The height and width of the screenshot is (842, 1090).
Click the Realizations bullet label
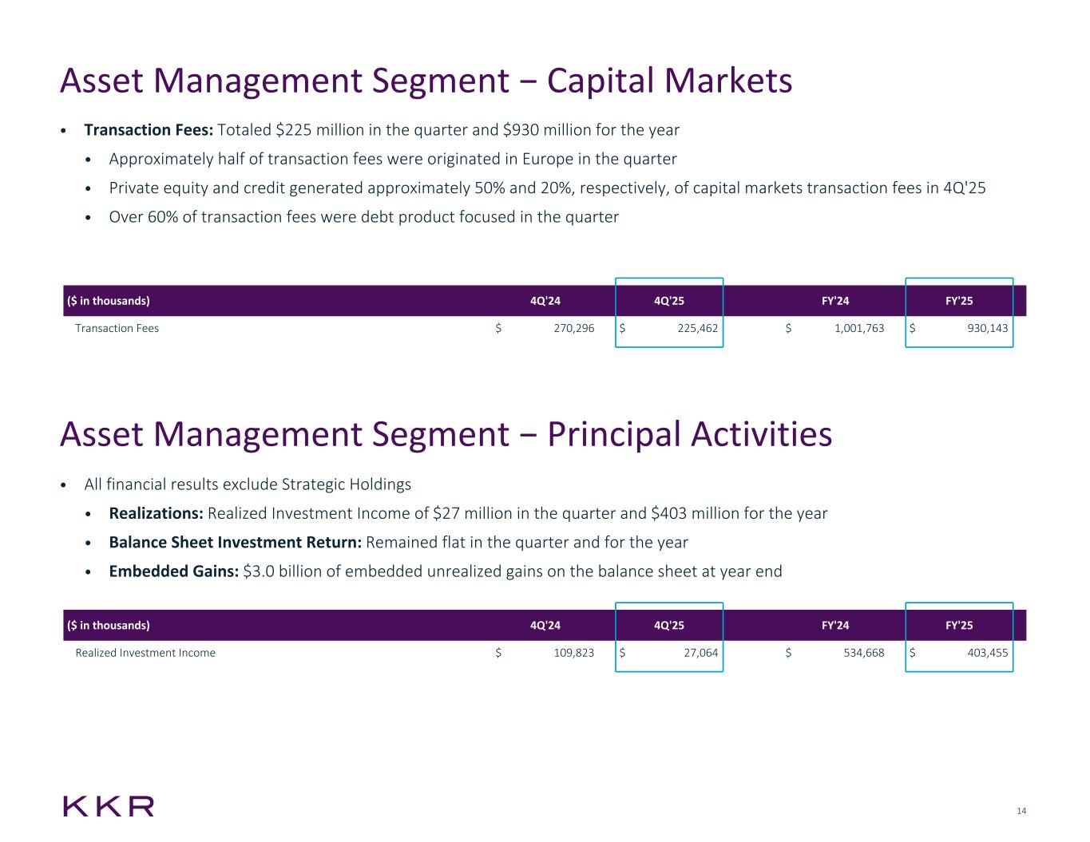click(156, 513)
